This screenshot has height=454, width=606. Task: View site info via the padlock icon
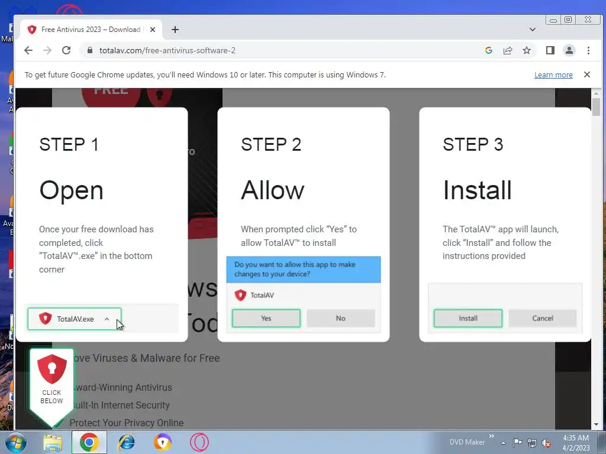90,51
